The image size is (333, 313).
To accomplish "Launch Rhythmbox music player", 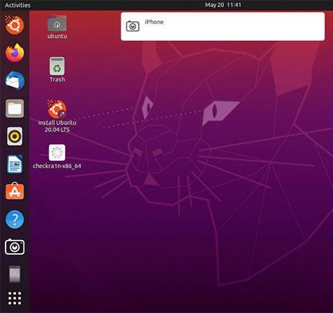I will (x=15, y=136).
